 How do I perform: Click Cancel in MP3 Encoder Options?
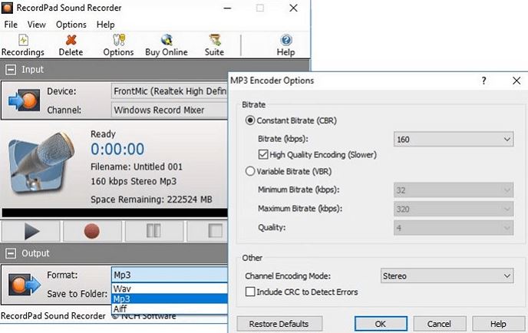(439, 324)
